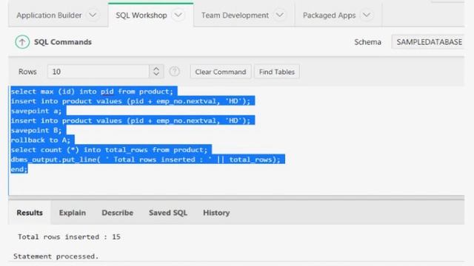
Task: Click the 'Statement processed.' message
Action: [56, 256]
